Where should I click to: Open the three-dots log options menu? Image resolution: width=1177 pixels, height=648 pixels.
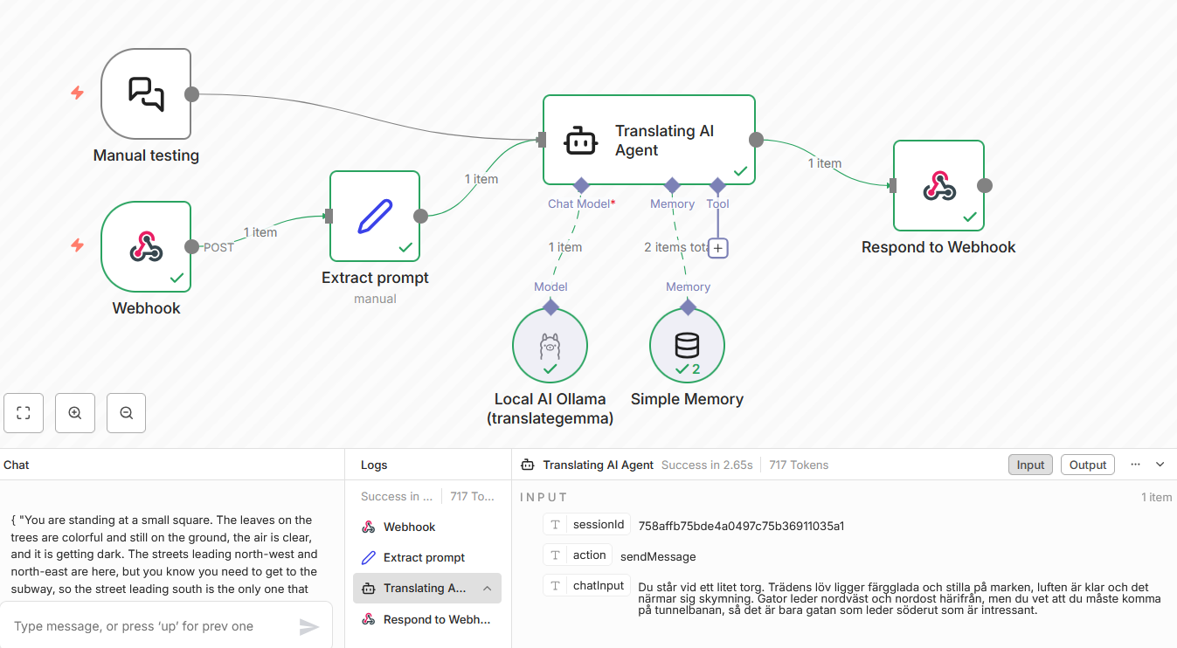[x=1135, y=465]
